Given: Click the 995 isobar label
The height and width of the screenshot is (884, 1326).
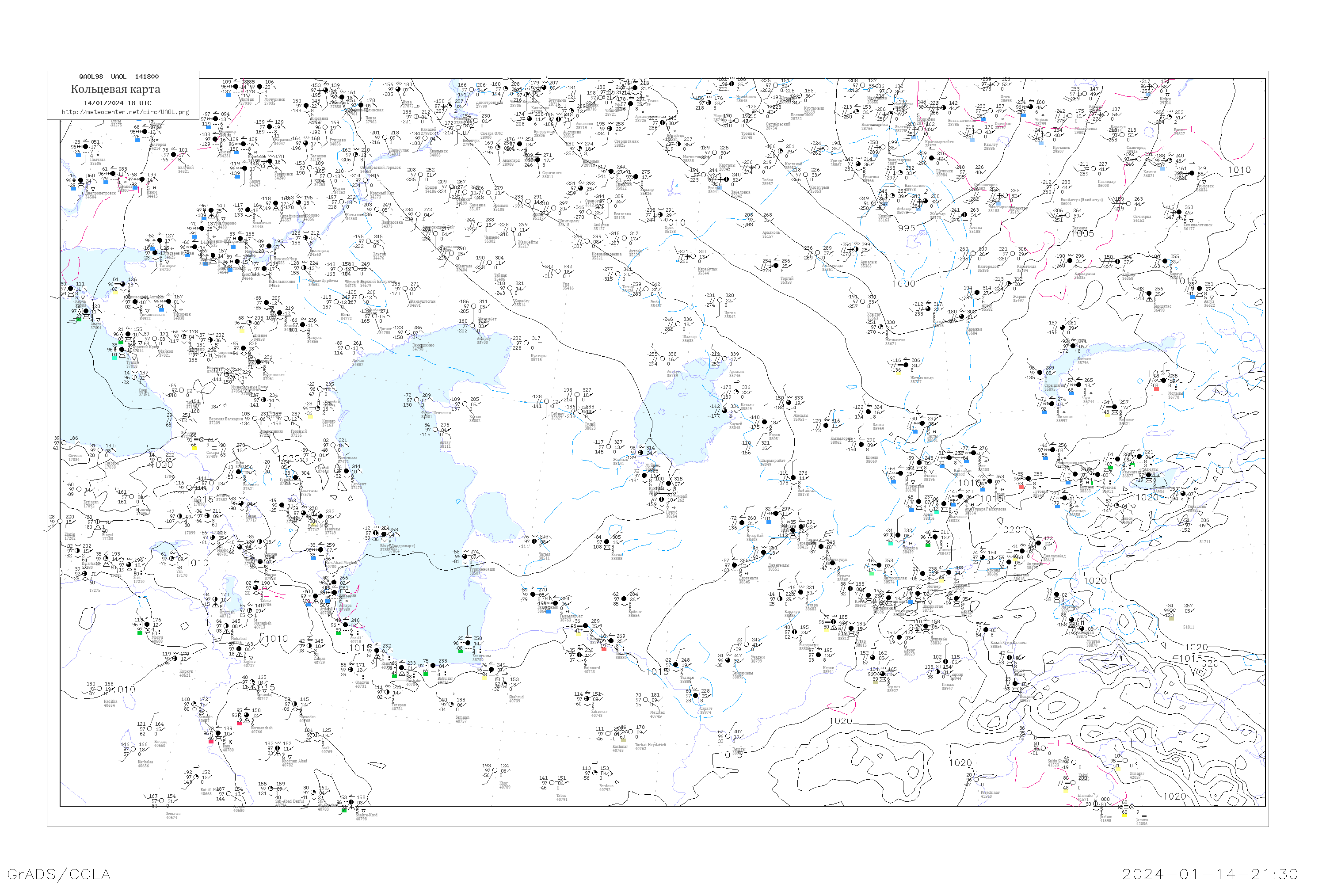Looking at the screenshot, I should coord(907,229).
